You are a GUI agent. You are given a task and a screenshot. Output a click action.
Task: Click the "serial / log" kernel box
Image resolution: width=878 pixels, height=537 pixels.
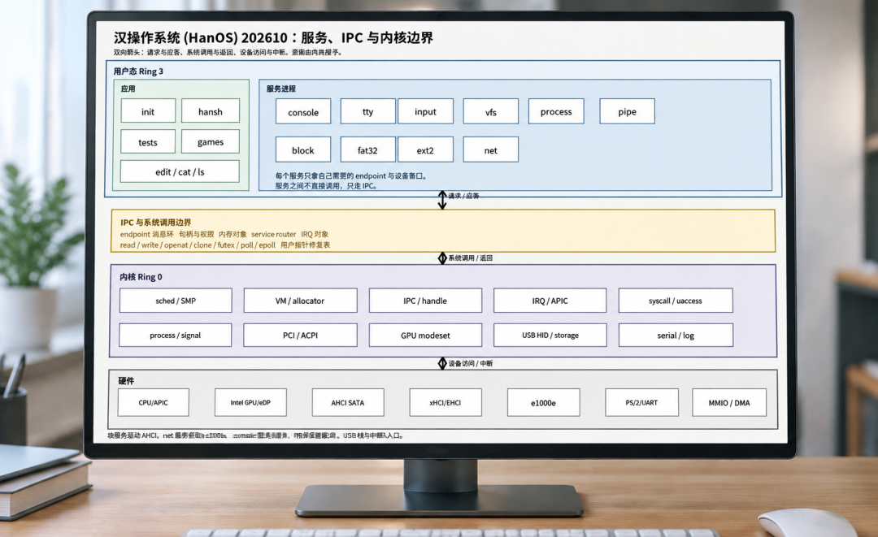[x=676, y=335]
